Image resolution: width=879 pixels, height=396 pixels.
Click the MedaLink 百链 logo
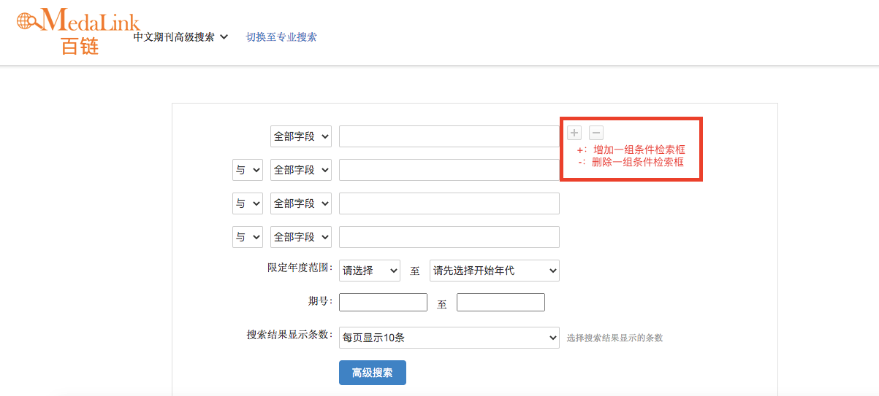point(77,31)
